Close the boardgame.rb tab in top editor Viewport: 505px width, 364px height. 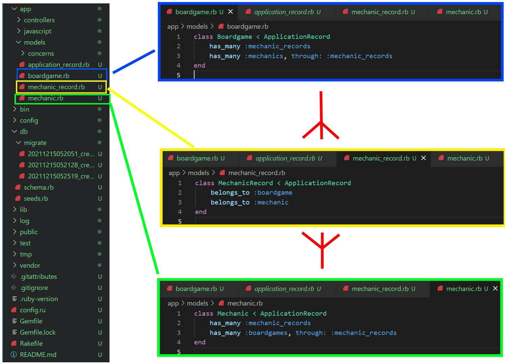click(231, 12)
